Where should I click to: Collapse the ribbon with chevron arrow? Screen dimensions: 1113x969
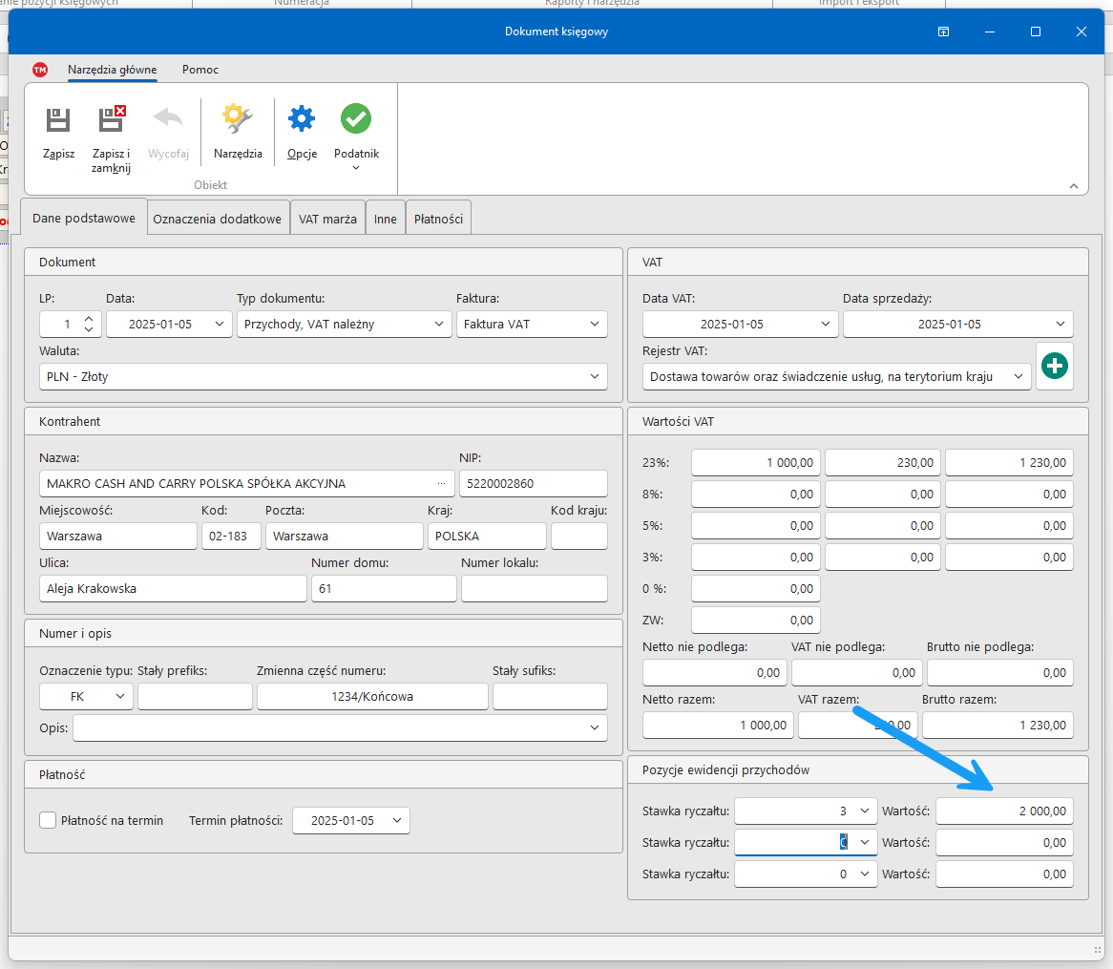tap(1073, 186)
